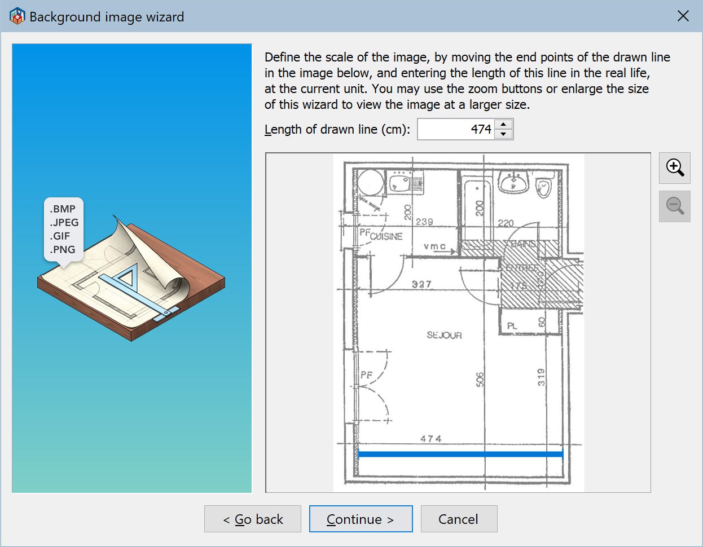Select the length value 474 input field

(457, 129)
